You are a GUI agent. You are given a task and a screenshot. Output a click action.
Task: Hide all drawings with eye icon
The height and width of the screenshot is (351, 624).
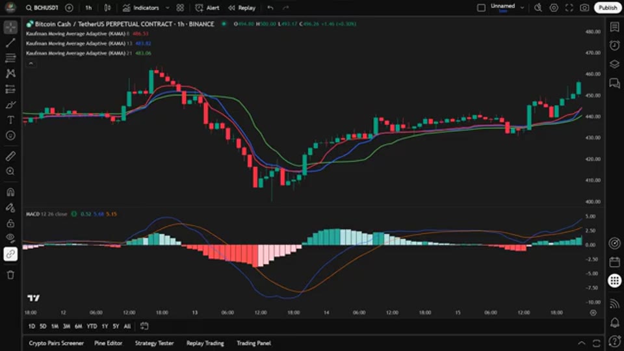tap(10, 238)
